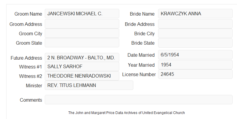Click the Price Data Archives footer text

pos(127,113)
